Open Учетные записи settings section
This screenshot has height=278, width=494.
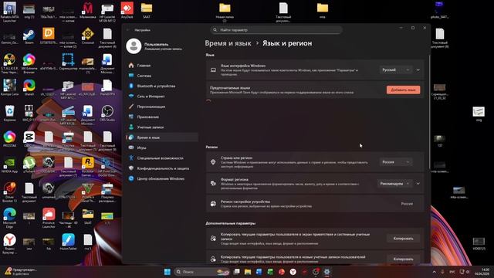click(x=162, y=127)
